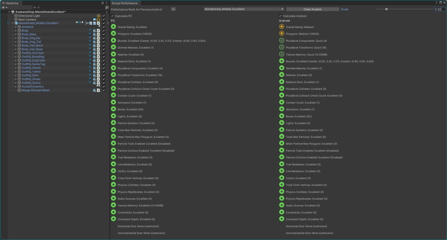Click the Android Polygons Medium rating icon
This screenshot has height=240, width=447.
click(282, 34)
